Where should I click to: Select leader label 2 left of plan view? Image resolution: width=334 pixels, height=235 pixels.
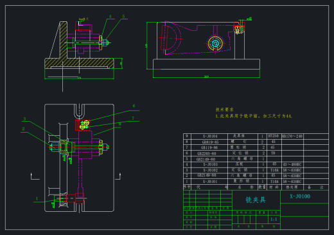coord(23,129)
